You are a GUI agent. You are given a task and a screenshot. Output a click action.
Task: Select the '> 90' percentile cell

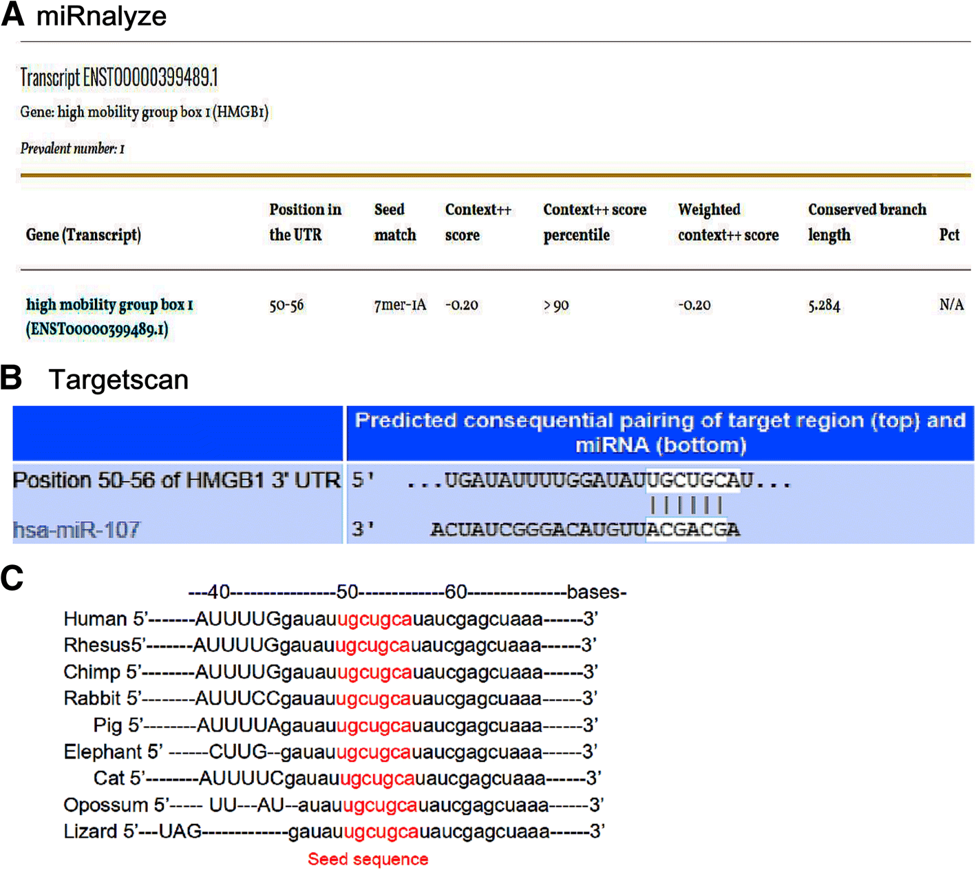(556, 305)
